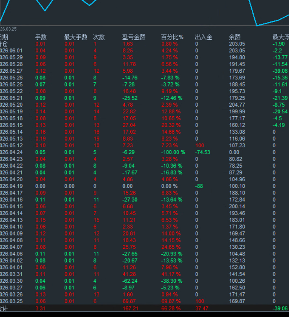Click the -39.06 floating loss in 026.05.27 row
The image size is (289, 317).
(x=280, y=71)
